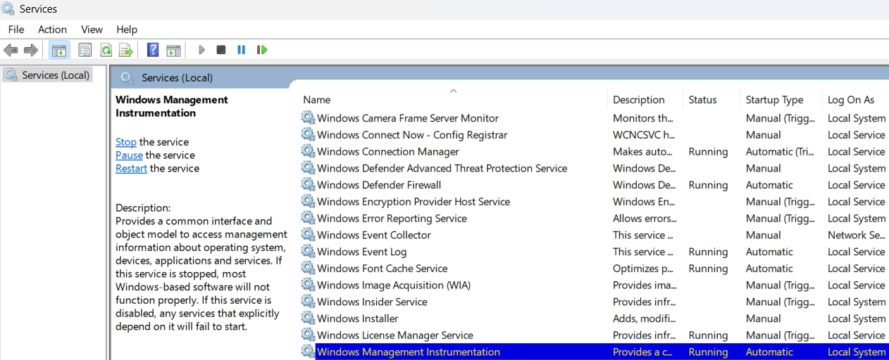
Task: Click the Pause Service toolbar icon
Action: [242, 50]
